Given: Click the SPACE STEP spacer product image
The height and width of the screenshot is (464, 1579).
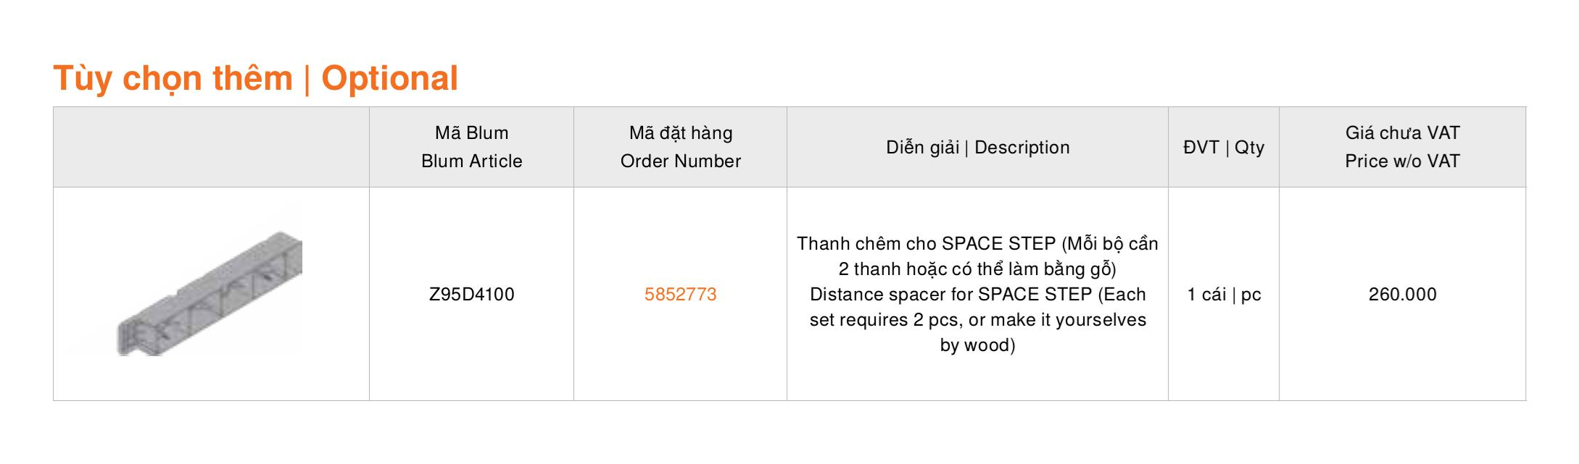Looking at the screenshot, I should click(x=210, y=294).
